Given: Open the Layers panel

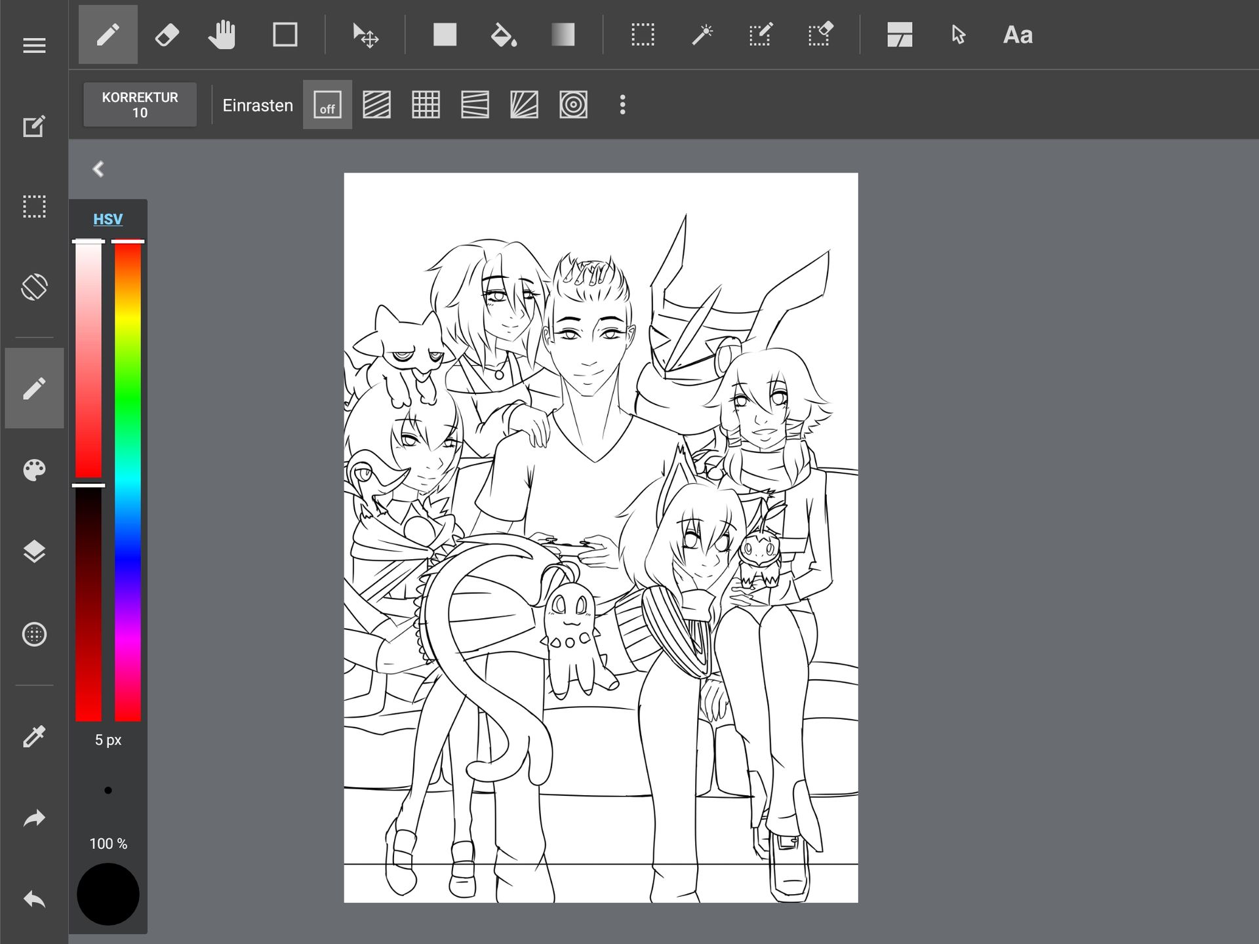Looking at the screenshot, I should coord(34,552).
